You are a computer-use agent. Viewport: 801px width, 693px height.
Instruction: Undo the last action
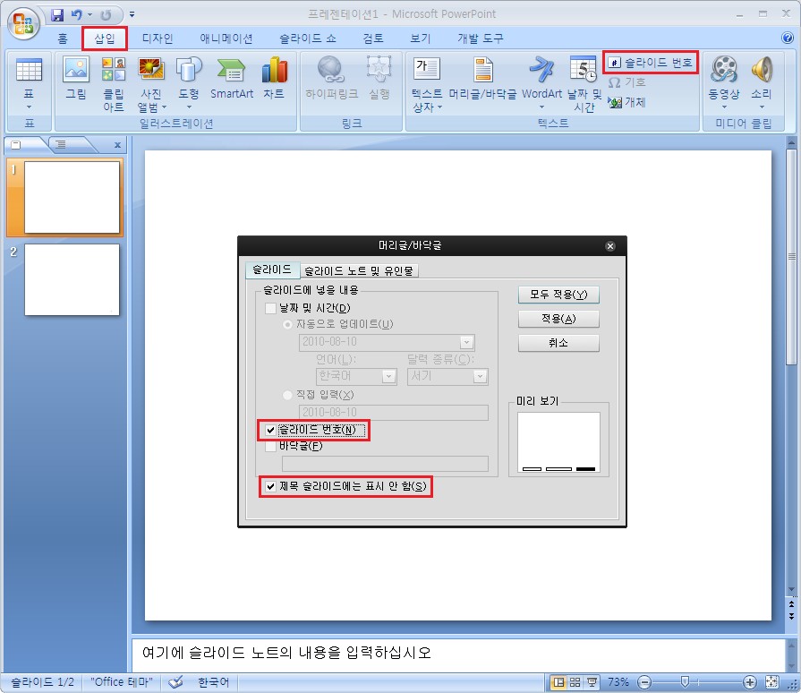[77, 15]
